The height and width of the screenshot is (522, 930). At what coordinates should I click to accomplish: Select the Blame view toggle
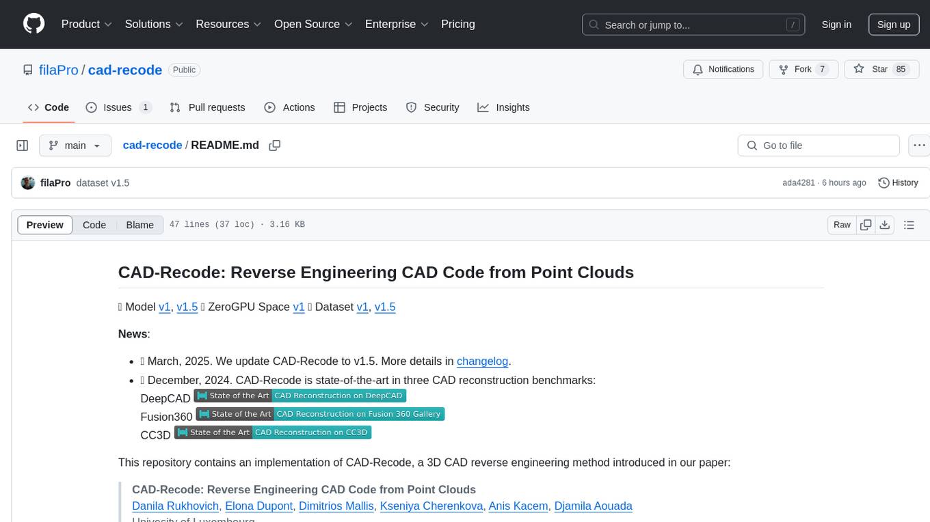(x=139, y=225)
